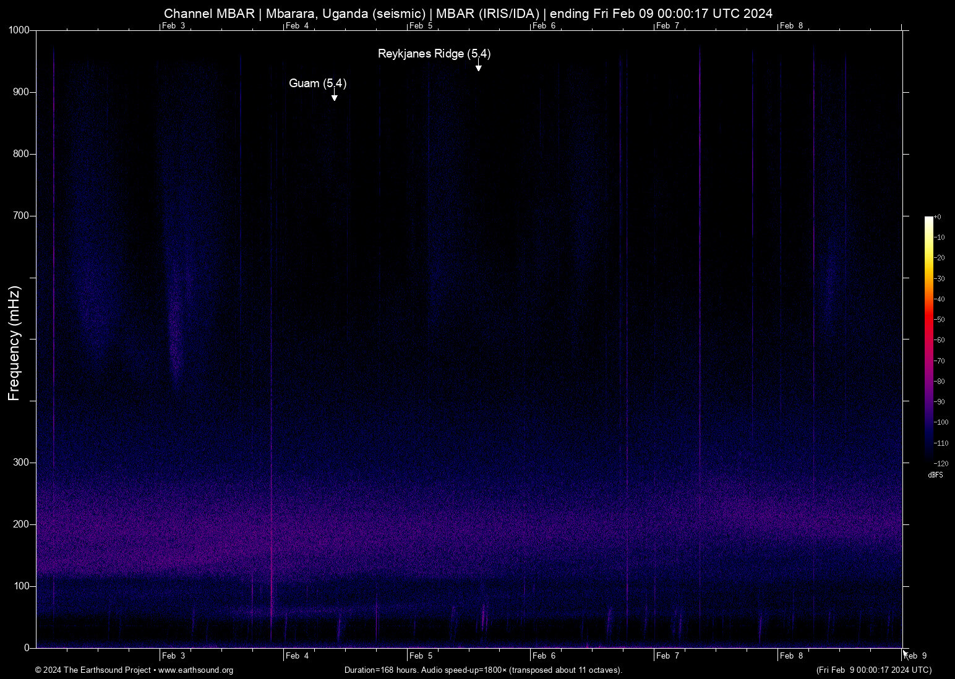955x679 pixels.
Task: Click the Channel MBAR chart title
Action: [468, 14]
